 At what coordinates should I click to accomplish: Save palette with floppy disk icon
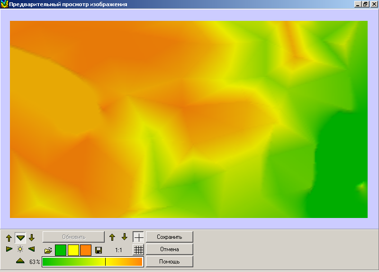click(x=99, y=250)
